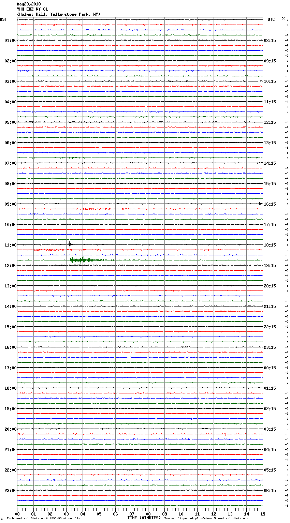Select the station code YHH EHZ WY 01

32,9
